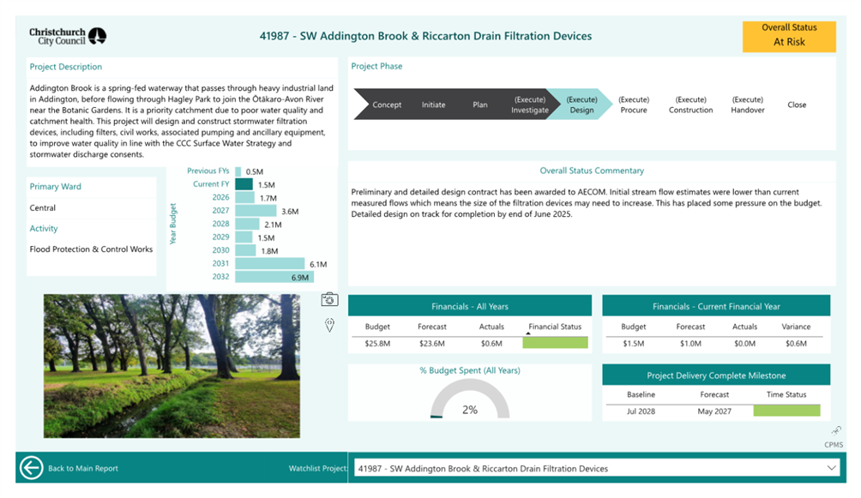Click the Current Year Budget value $1.5M

633,344
